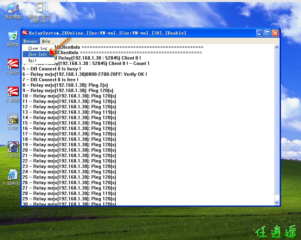301x240 pixels.
Task: Click log line '8 – Relay mrjx: Ping 2(s)'
Action: pos(65,85)
